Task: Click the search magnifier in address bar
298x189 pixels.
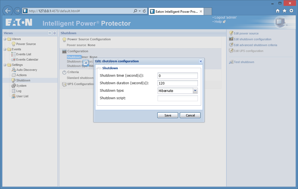Action: click(x=135, y=11)
